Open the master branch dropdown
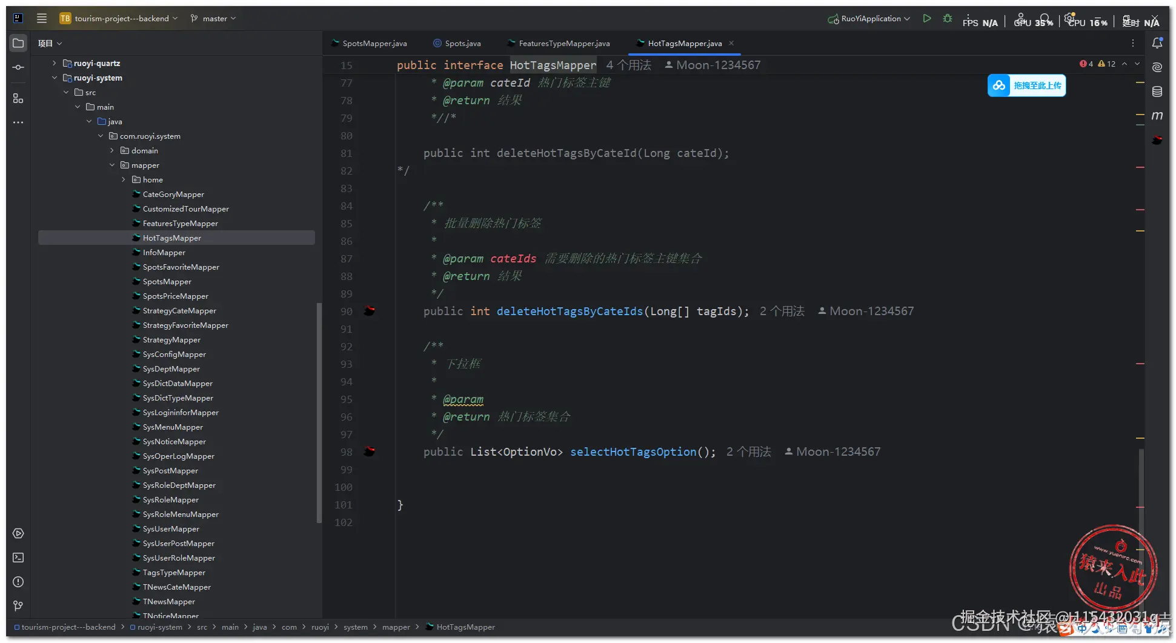The image size is (1176, 643). pos(213,18)
